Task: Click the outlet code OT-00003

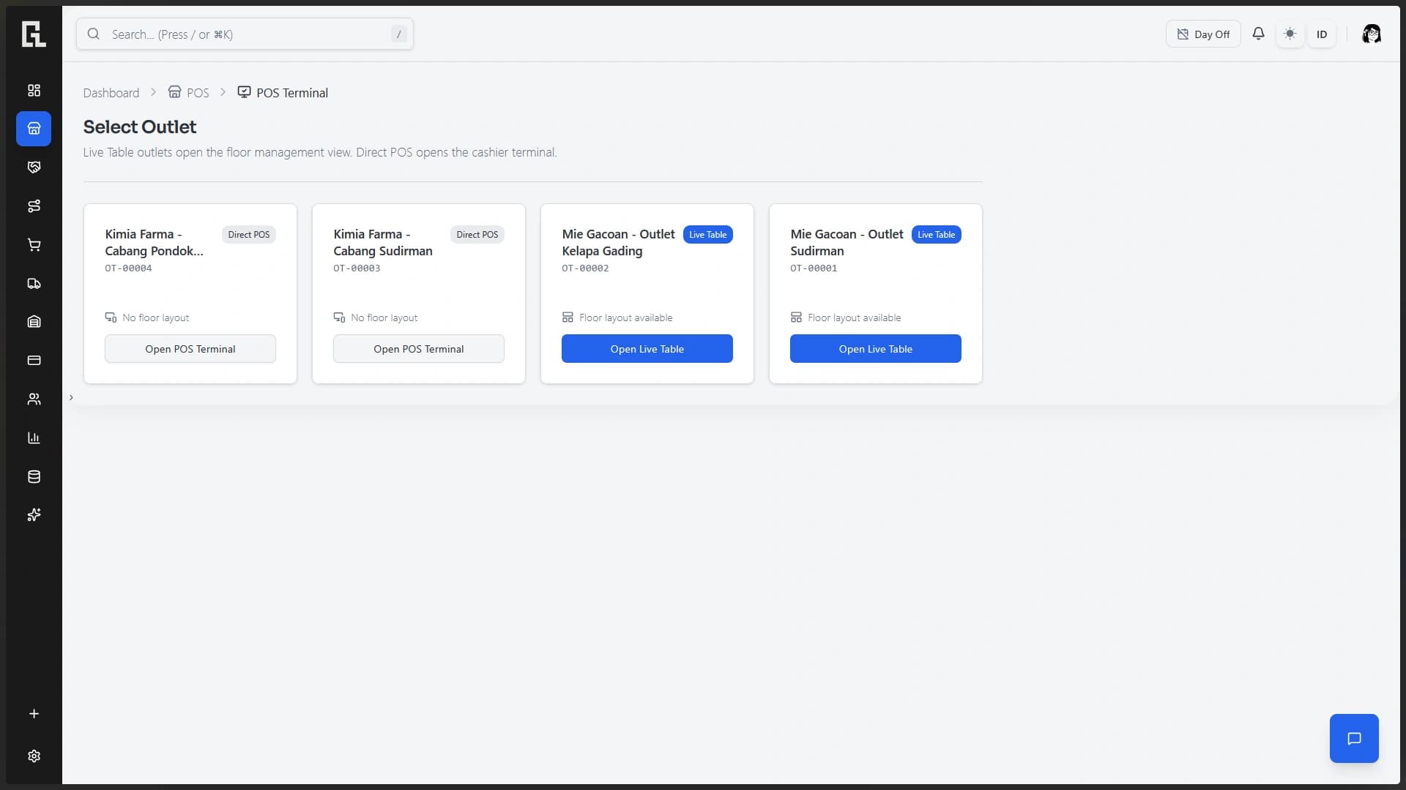Action: (357, 268)
